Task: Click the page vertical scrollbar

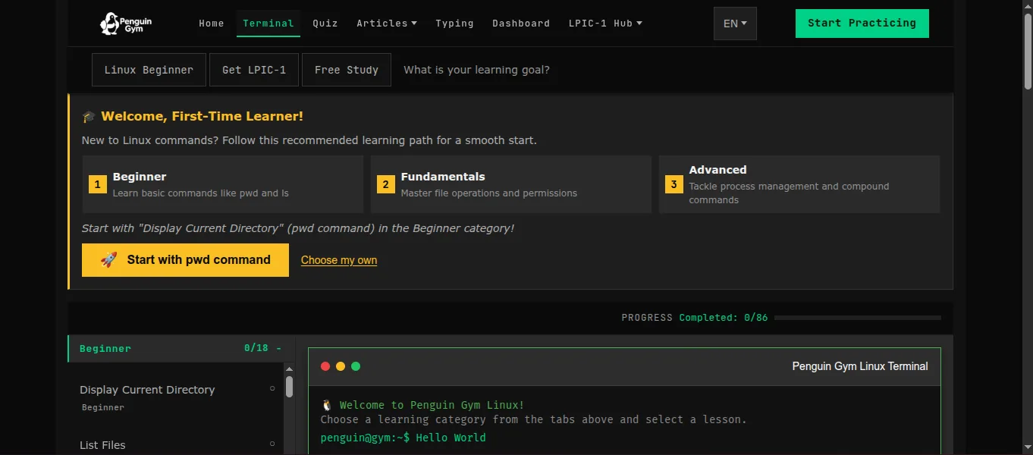Action: (1028, 51)
